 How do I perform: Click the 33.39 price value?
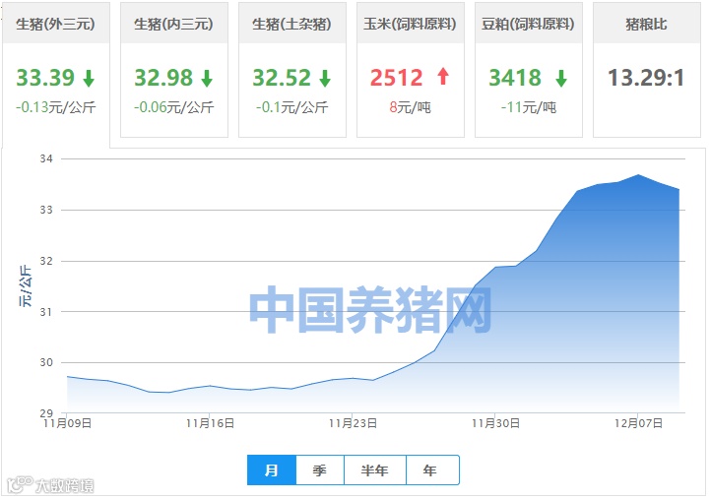pos(45,78)
